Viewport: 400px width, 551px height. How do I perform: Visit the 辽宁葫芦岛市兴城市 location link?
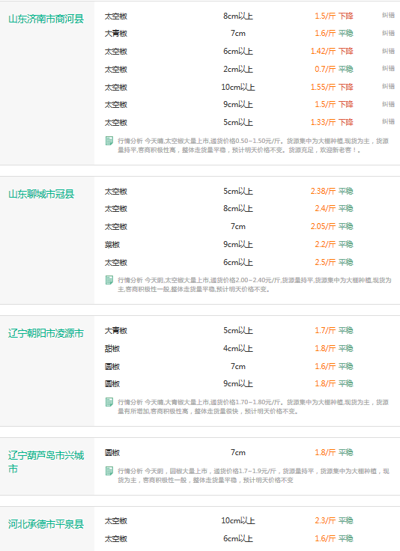tap(46, 462)
